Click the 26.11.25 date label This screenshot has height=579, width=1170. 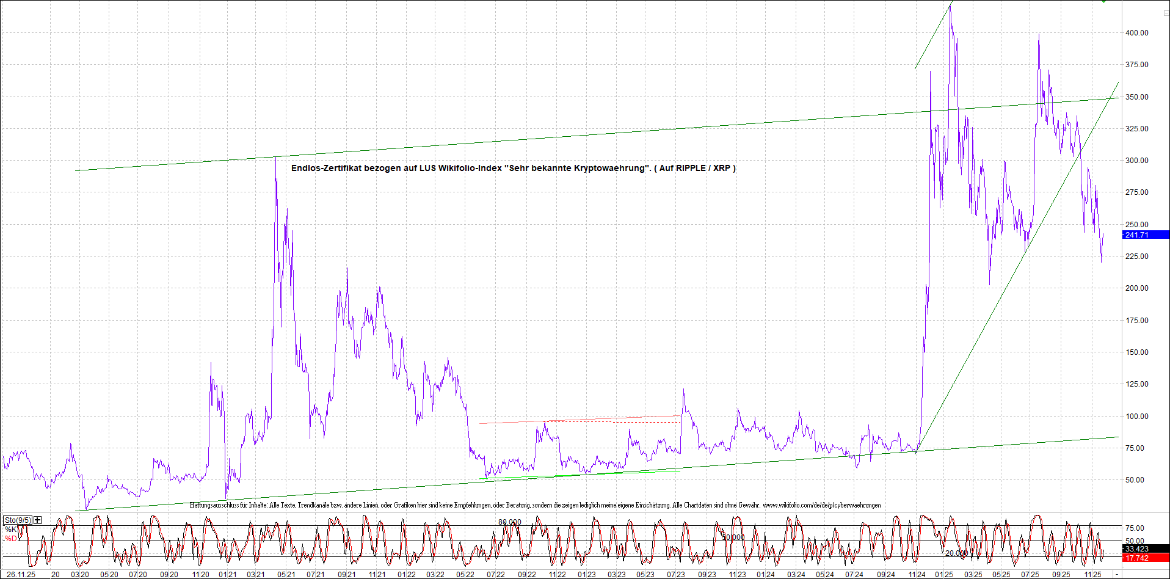(21, 575)
